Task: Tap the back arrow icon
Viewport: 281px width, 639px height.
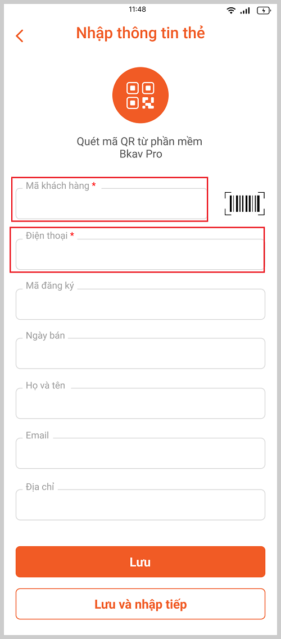Action: point(20,36)
